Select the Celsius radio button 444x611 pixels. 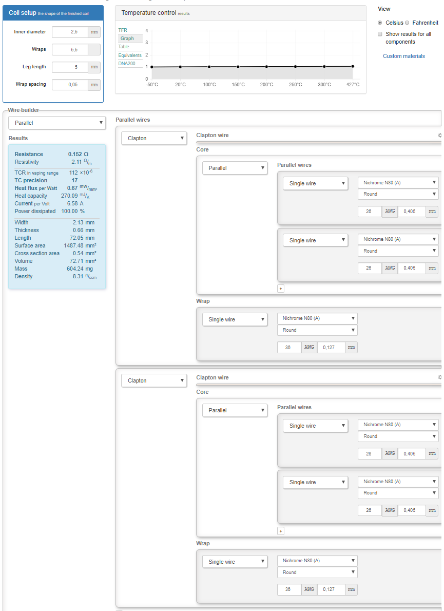coord(380,23)
